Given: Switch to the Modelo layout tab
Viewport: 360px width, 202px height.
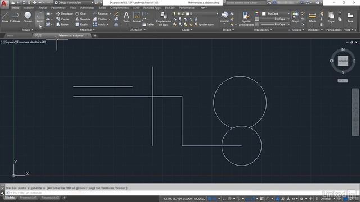Looking at the screenshot, I should [x=10, y=198].
